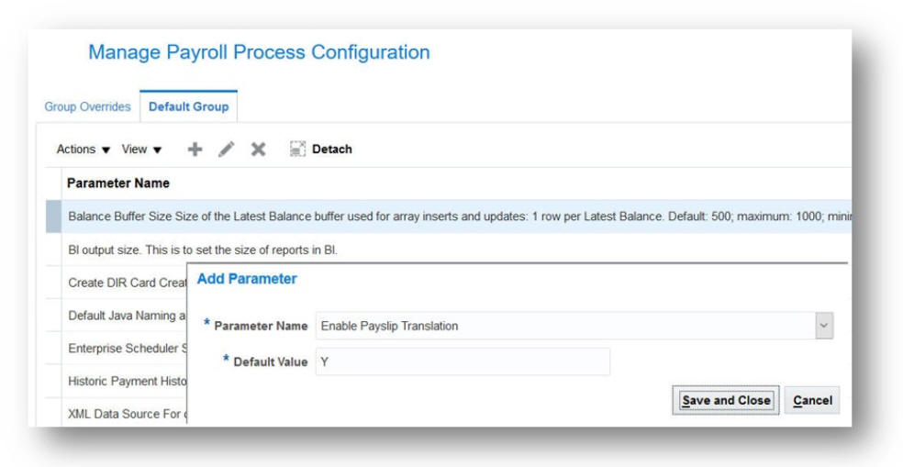Expand the Parameter Name combo box arrow
903x467 pixels.
(x=823, y=326)
